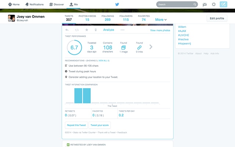Click the Retweets 0 (0.07) value
Viewport: 235px width, 147px height.
[x=70, y=115]
